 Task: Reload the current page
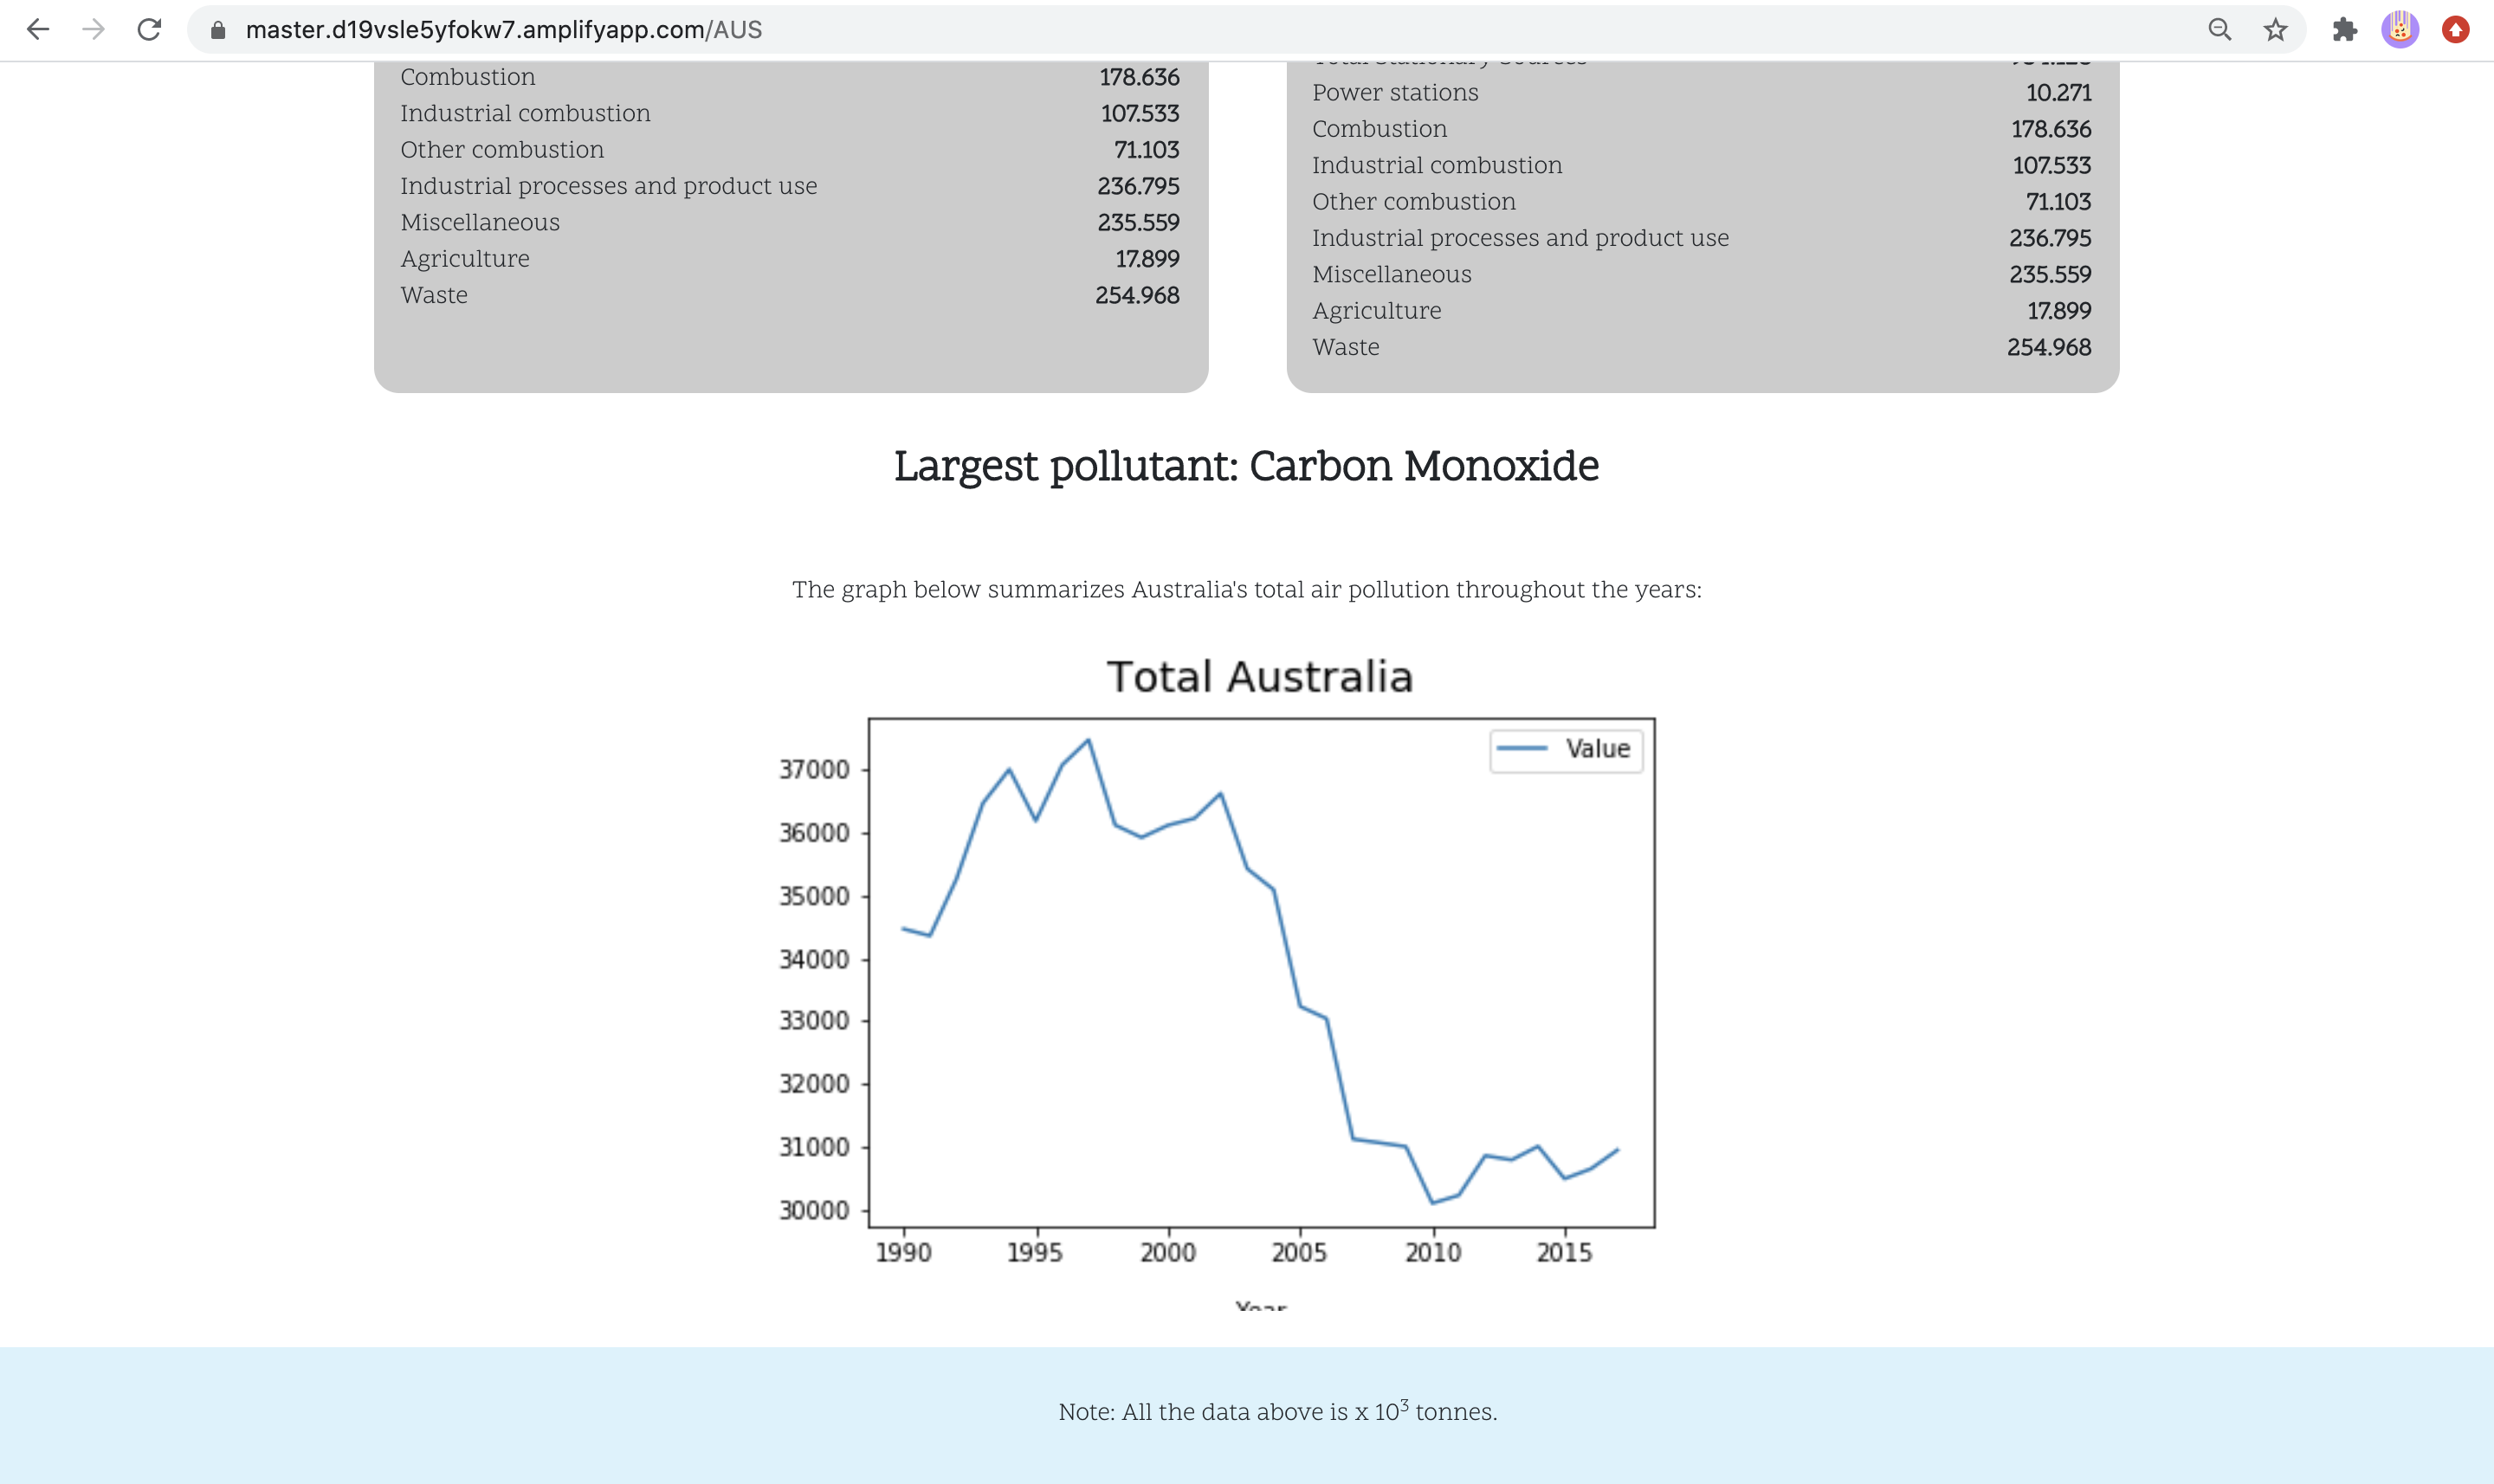point(150,30)
